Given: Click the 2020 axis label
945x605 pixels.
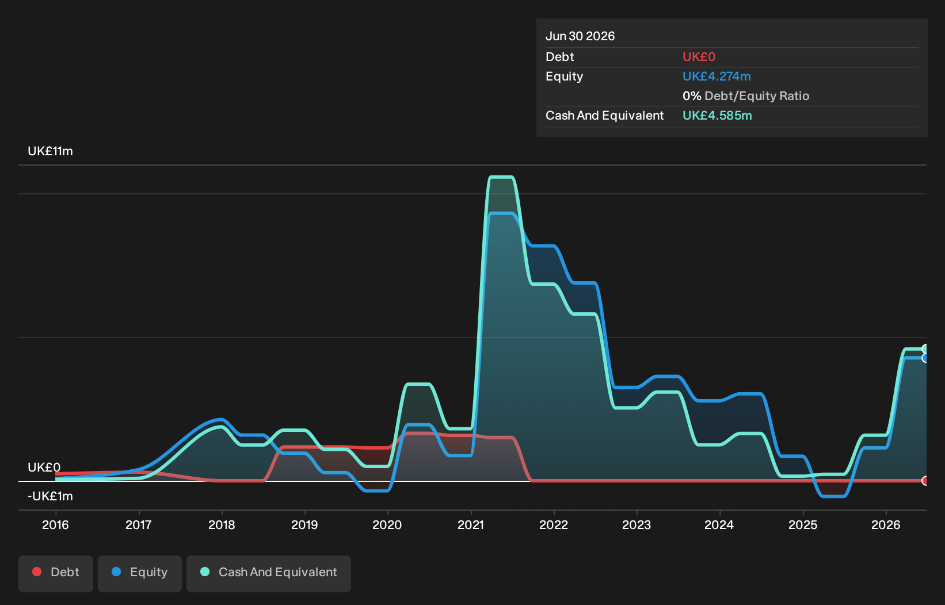Looking at the screenshot, I should pos(387,525).
